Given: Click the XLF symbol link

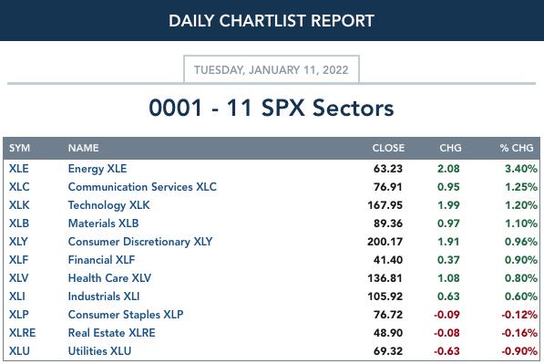Looking at the screenshot, I should (18, 260).
